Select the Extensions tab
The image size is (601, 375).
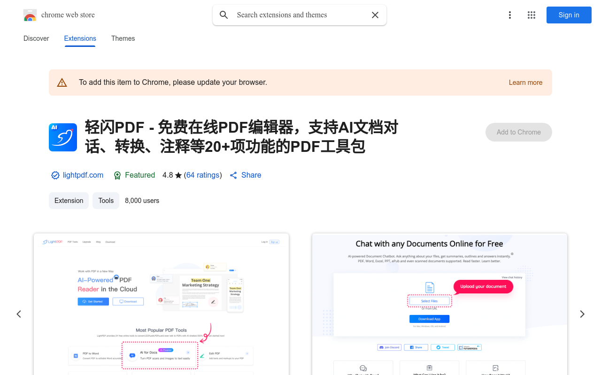coord(80,38)
